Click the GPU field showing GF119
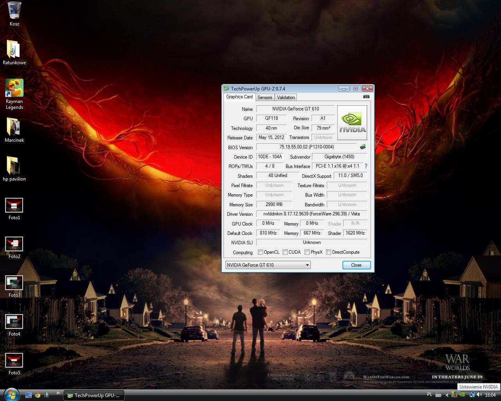This screenshot has width=501, height=401. tap(271, 118)
